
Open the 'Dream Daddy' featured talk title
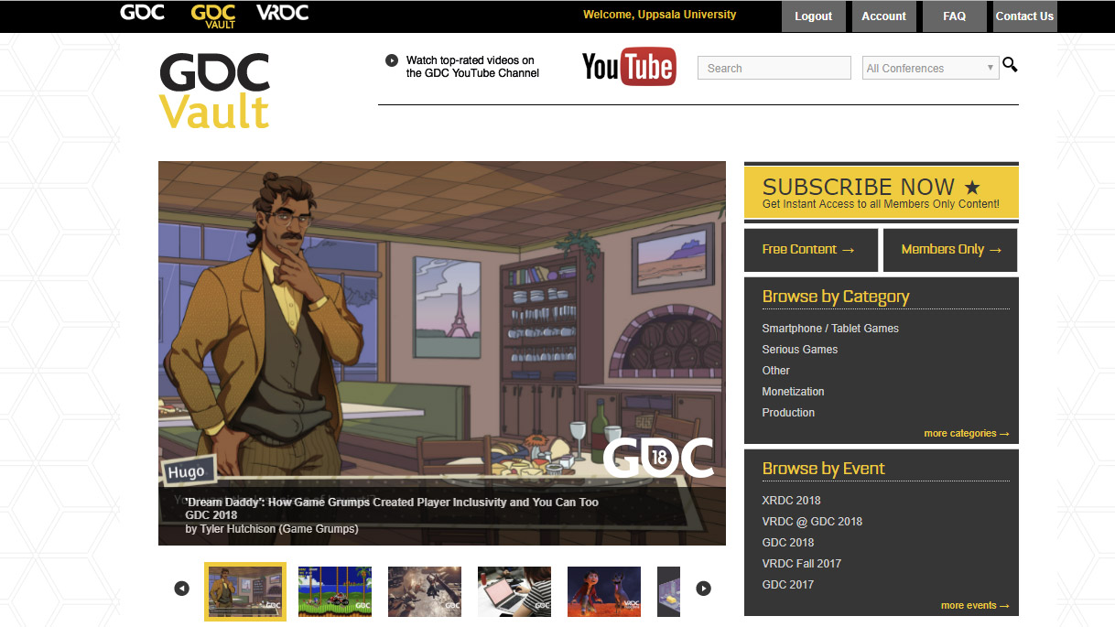392,503
